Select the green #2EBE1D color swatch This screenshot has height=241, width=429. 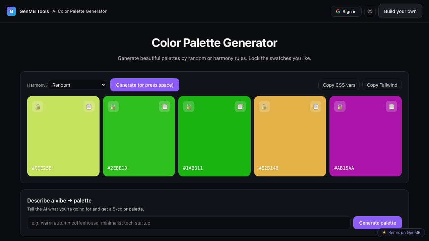(x=139, y=136)
